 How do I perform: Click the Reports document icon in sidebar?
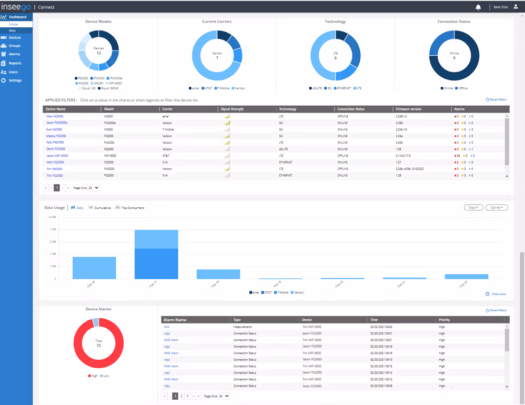(3, 63)
